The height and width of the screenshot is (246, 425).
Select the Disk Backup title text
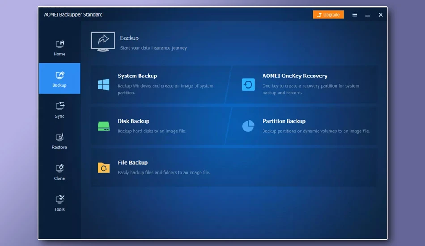coord(133,121)
